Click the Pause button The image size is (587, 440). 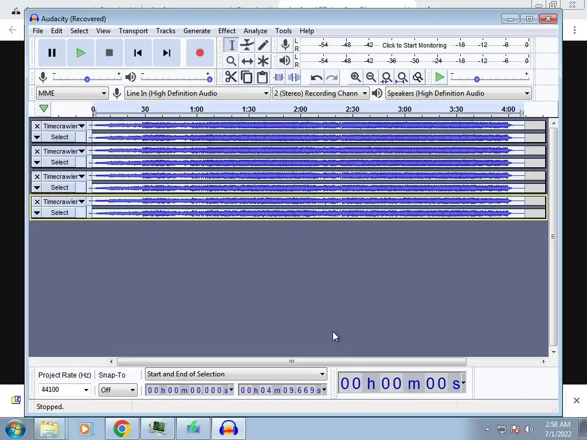tap(52, 53)
